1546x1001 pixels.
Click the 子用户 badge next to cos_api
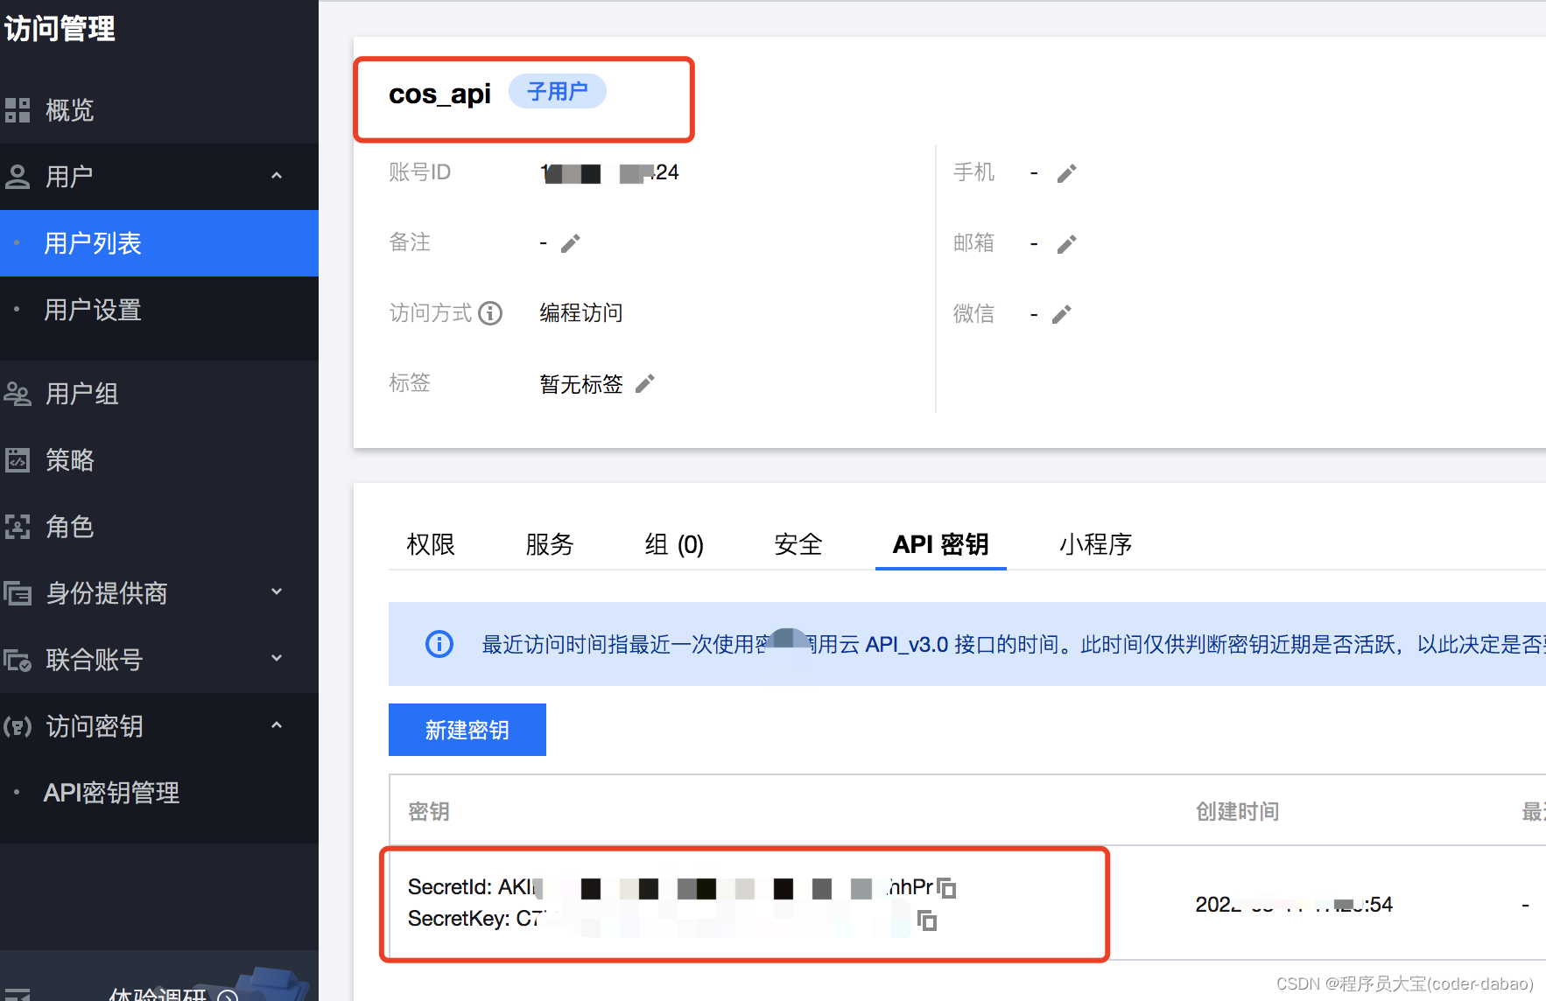[x=558, y=91]
